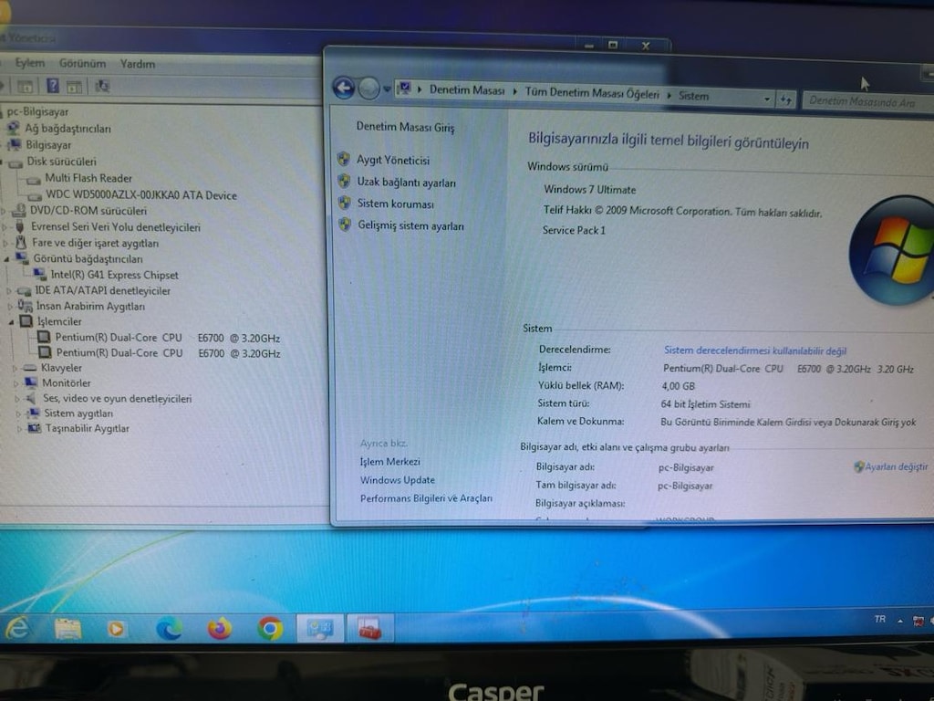Click the mouse icon of Fare ve diğer işaret aygıtları
This screenshot has height=701, width=934.
pos(22,243)
